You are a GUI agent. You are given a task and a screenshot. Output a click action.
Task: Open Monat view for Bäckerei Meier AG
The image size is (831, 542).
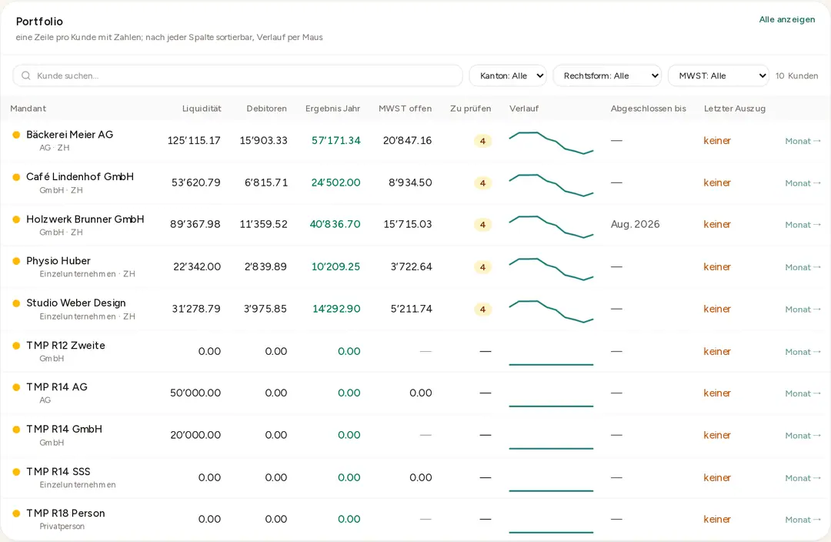pos(803,141)
